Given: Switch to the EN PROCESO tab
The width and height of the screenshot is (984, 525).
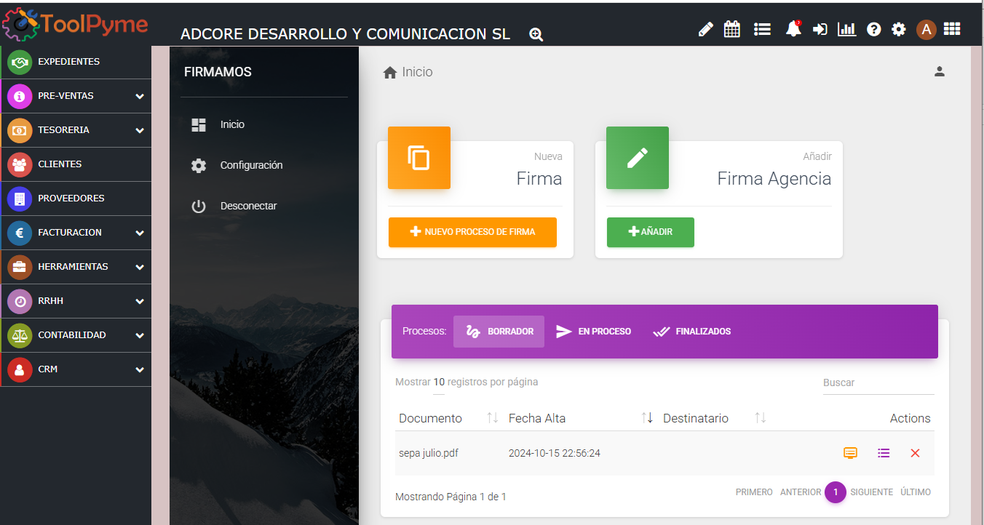Looking at the screenshot, I should tap(594, 332).
